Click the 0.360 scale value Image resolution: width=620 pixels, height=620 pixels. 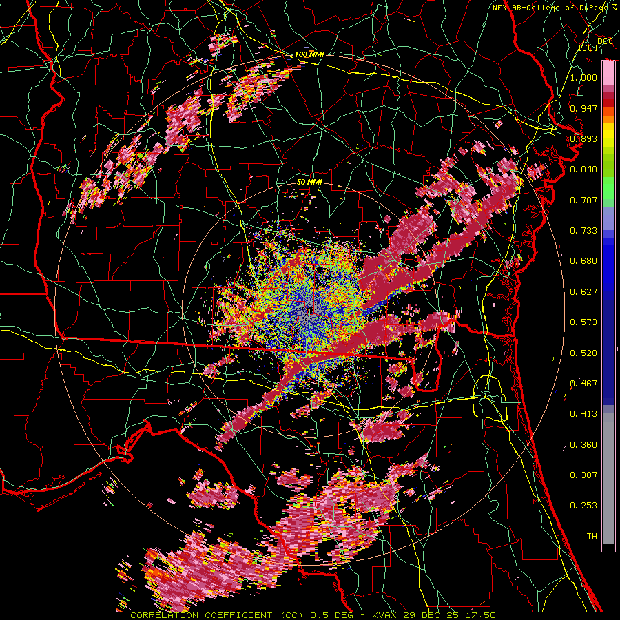[x=583, y=445]
